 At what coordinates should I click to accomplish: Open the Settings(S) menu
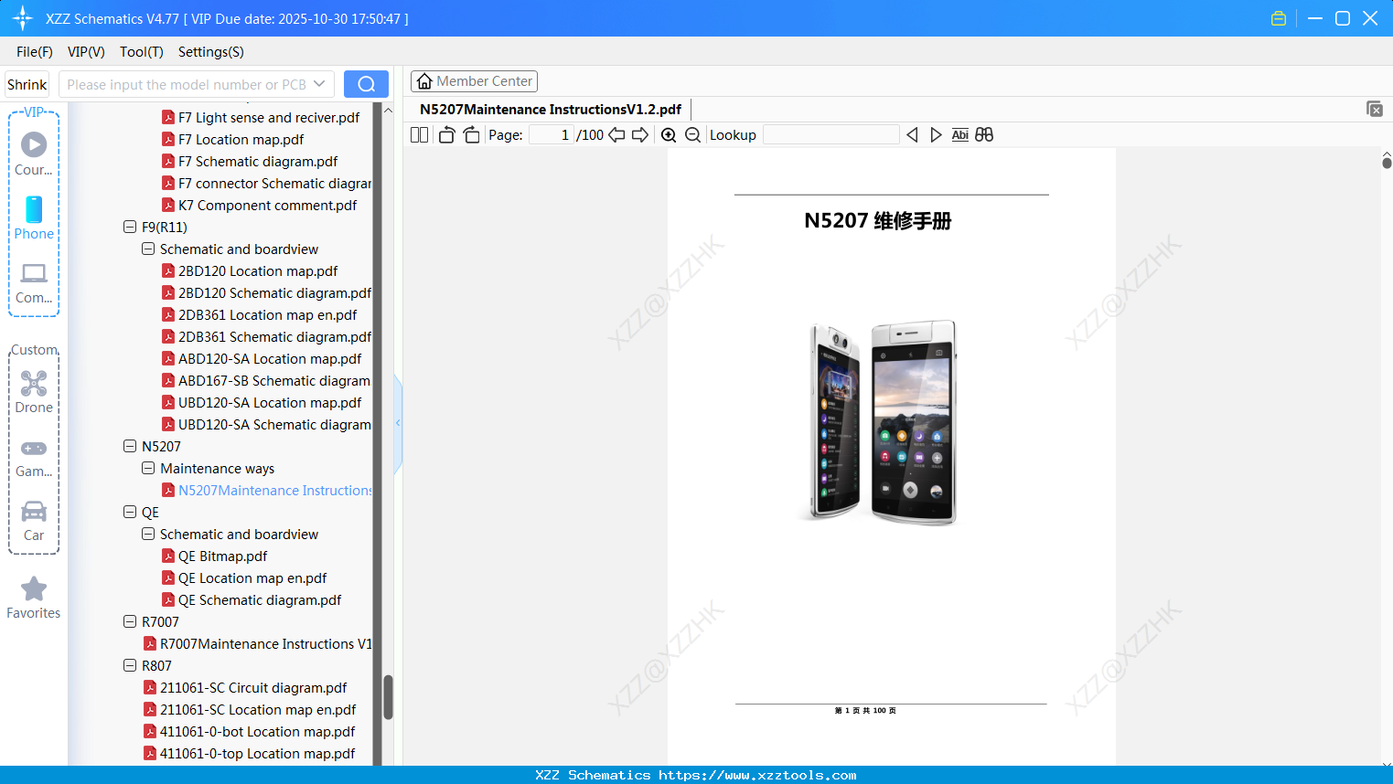coord(211,52)
